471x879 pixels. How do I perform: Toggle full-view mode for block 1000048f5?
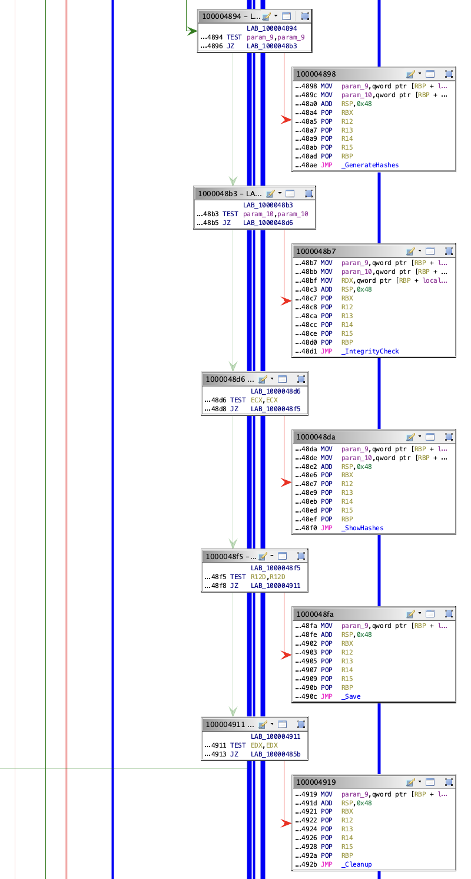tap(283, 556)
